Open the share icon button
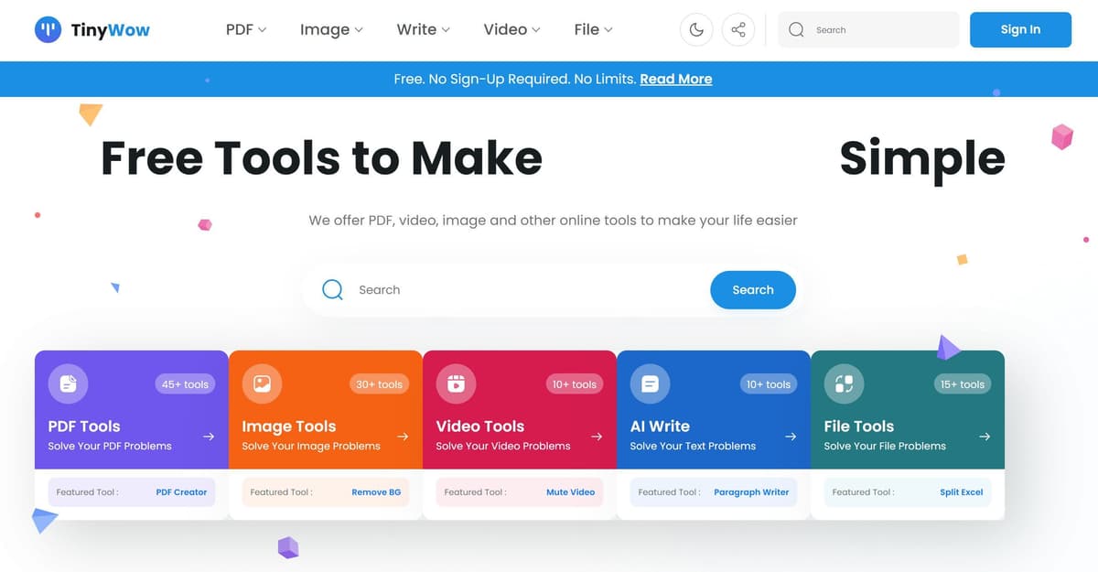This screenshot has height=572, width=1098. click(738, 30)
